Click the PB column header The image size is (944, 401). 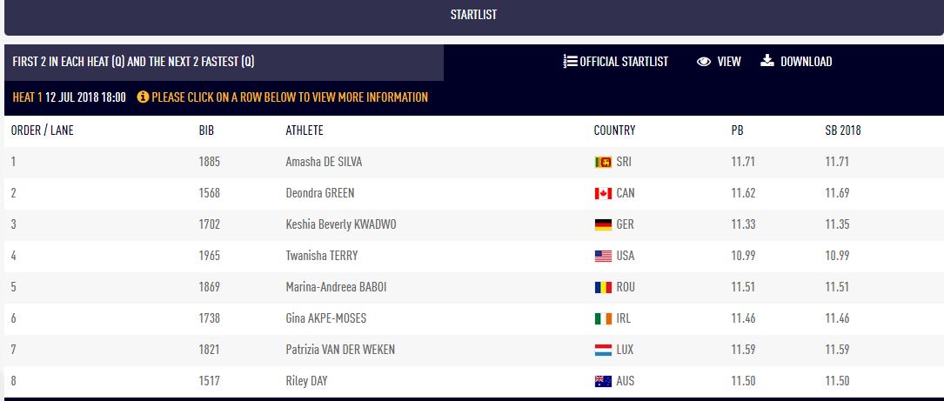tap(737, 130)
